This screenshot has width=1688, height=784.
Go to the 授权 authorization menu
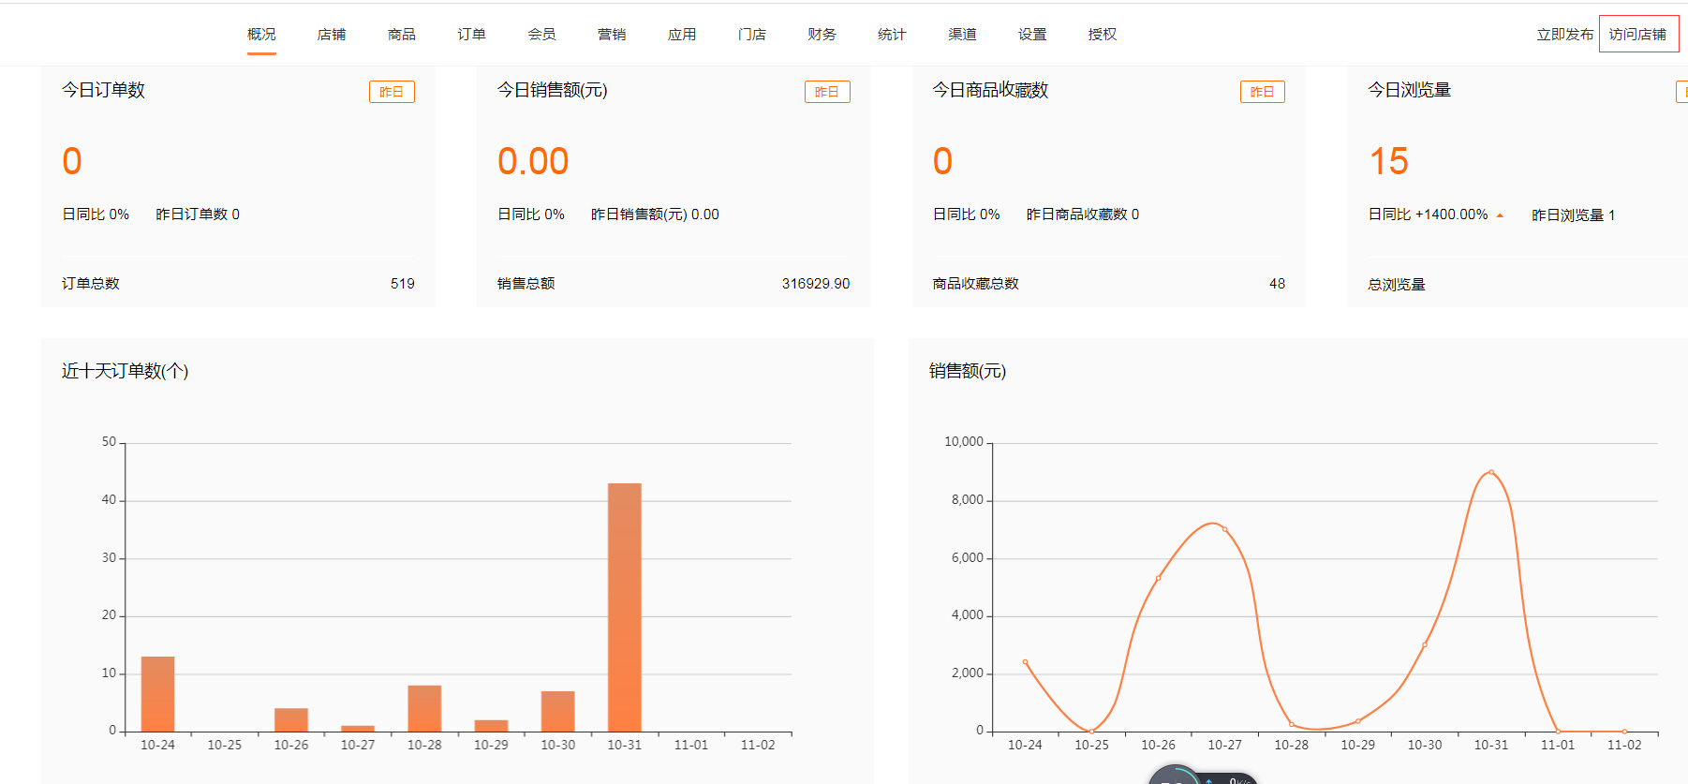[x=1103, y=35]
